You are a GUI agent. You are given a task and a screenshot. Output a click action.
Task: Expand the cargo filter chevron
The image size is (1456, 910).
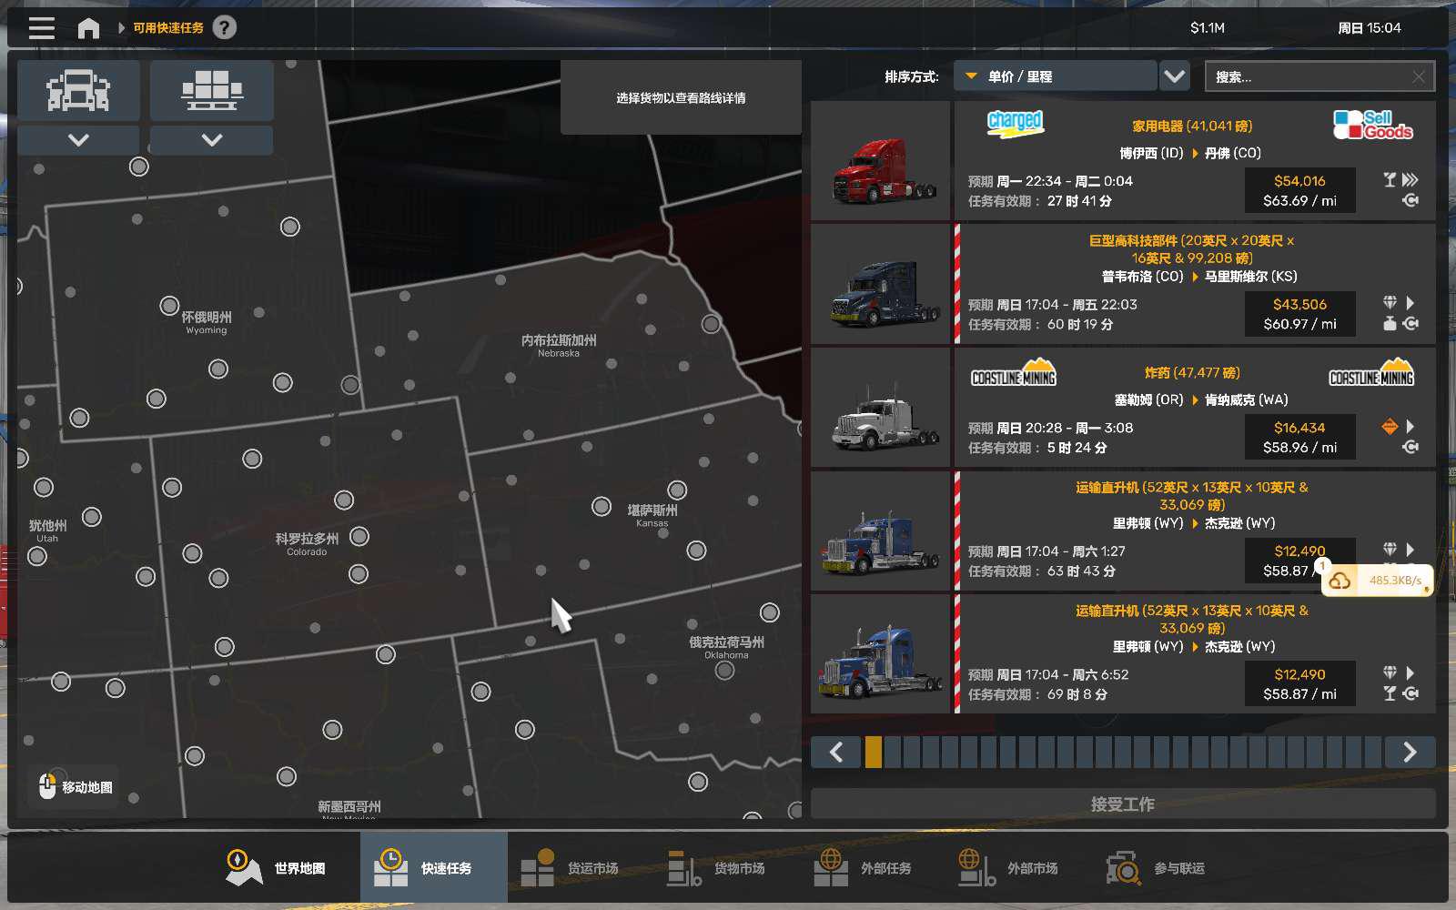pyautogui.click(x=211, y=140)
